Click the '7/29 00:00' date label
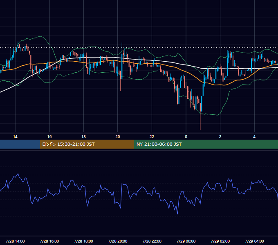The width and height of the screenshot is (278, 245). pos(186,241)
